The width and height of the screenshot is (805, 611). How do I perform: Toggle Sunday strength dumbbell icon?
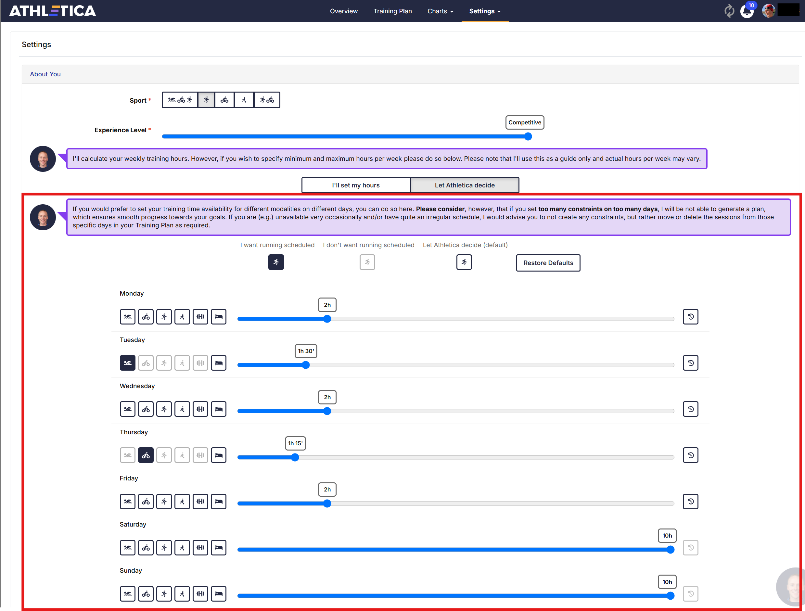click(x=200, y=594)
